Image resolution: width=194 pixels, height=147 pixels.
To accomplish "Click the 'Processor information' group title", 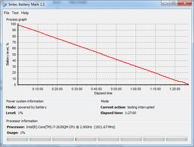I will [x=22, y=121].
